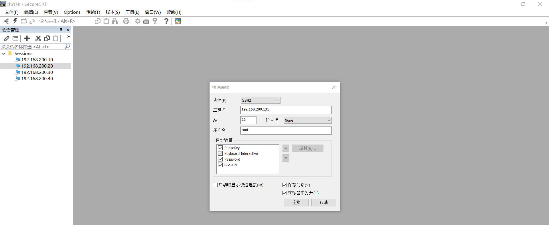Toggle 在标签中打开(T) checkbox
Viewport: 549px width, 225px height.
pos(285,193)
